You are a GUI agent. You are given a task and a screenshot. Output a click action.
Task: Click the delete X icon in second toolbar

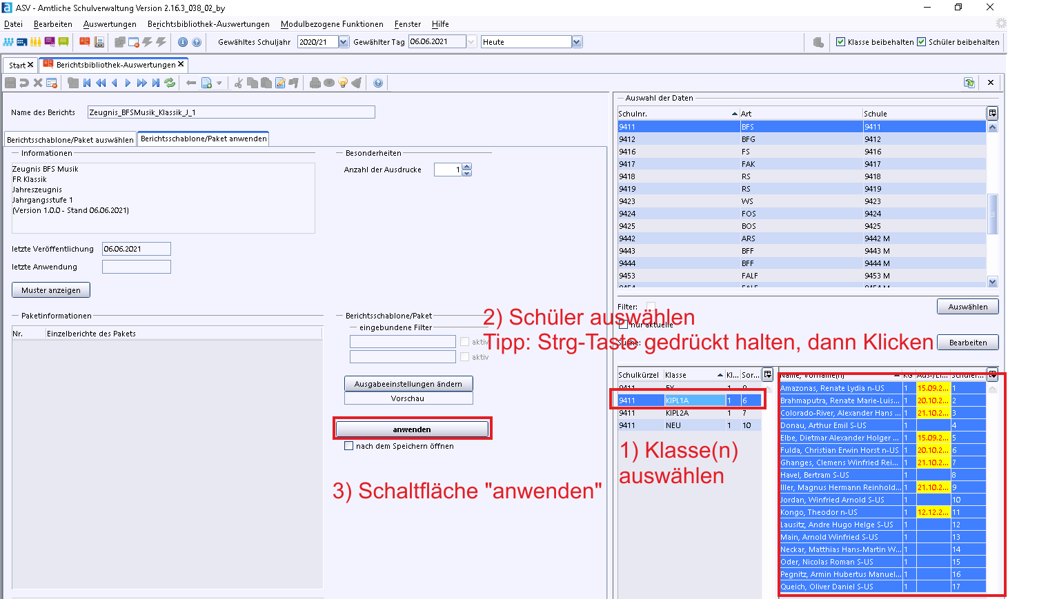[x=38, y=83]
